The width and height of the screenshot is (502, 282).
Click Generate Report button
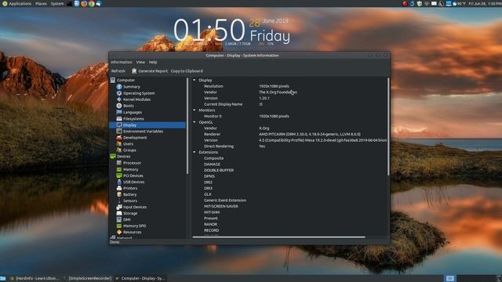150,71
